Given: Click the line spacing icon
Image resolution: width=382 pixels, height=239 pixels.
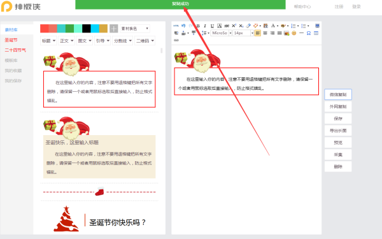Looking at the screenshot, I should tap(204, 33).
